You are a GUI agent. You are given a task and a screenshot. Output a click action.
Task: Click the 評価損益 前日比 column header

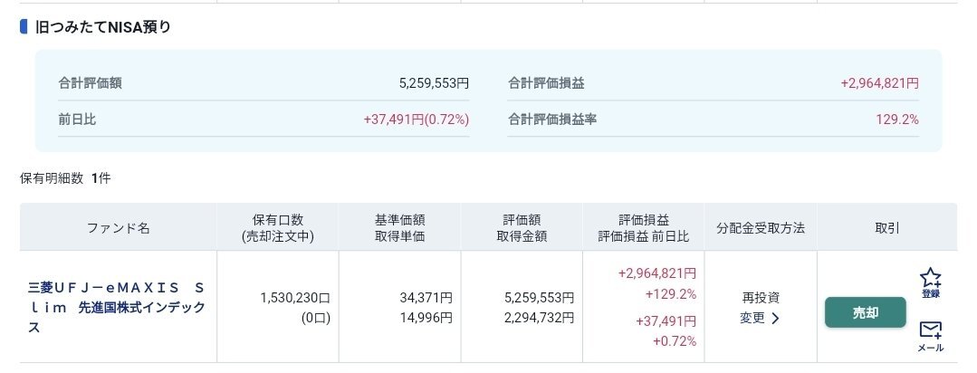pos(644,227)
